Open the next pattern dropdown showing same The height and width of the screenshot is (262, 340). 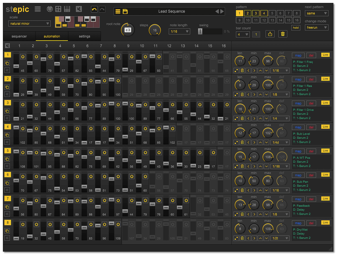(x=317, y=13)
